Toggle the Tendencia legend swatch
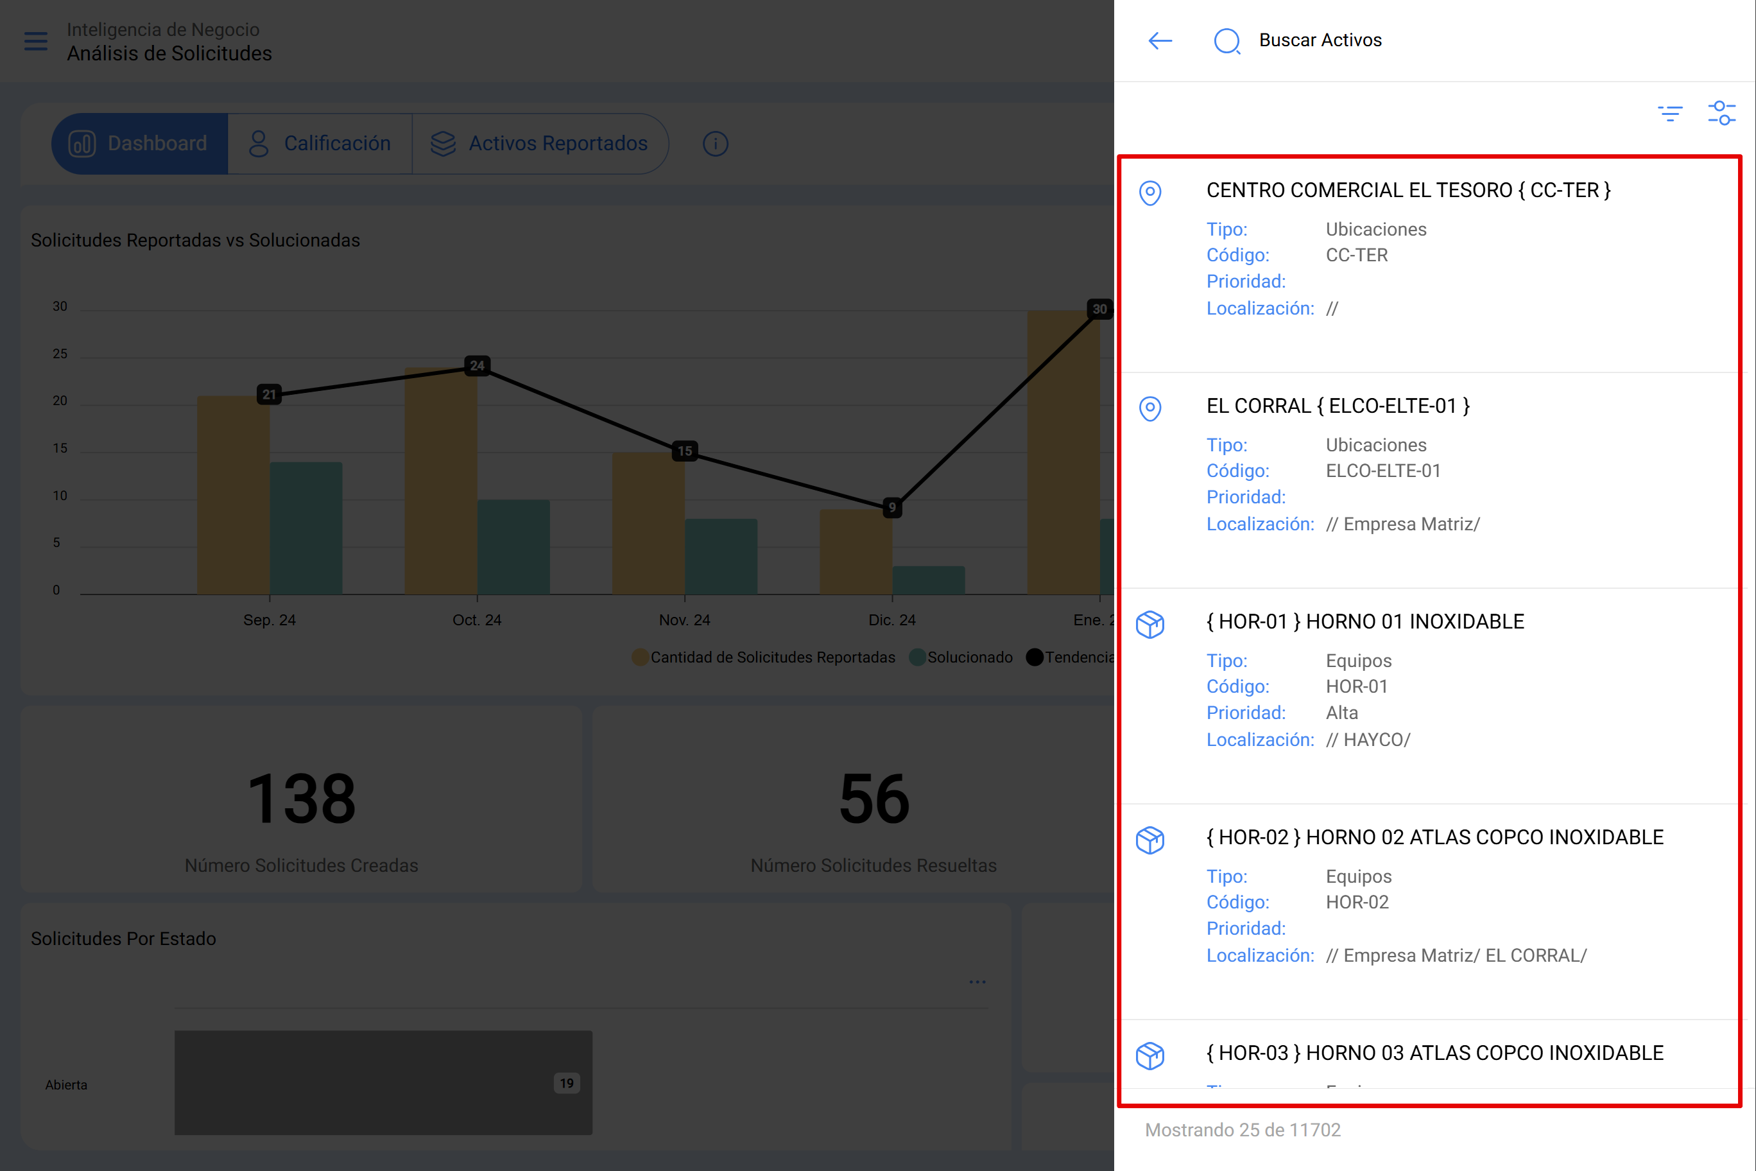The image size is (1756, 1171). tap(1034, 657)
